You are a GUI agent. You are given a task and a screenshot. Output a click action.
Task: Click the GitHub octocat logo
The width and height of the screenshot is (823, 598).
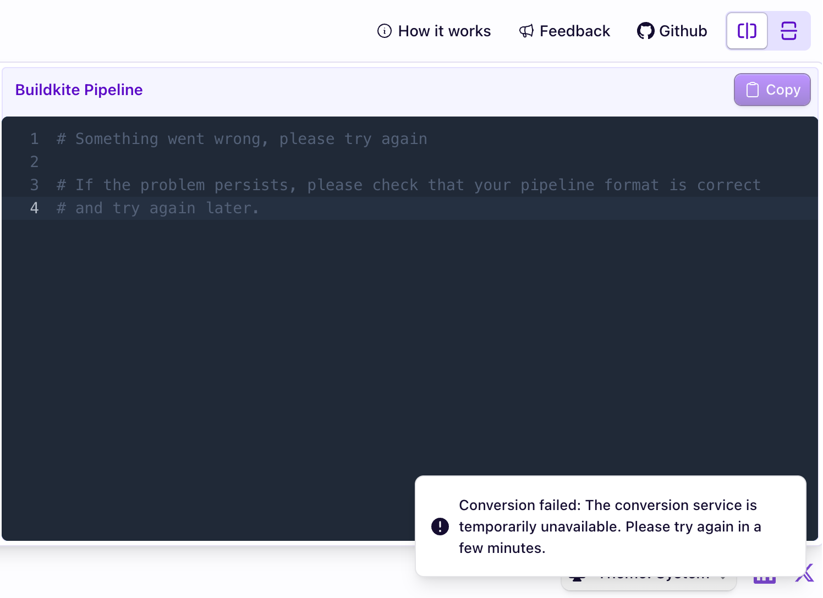click(645, 31)
